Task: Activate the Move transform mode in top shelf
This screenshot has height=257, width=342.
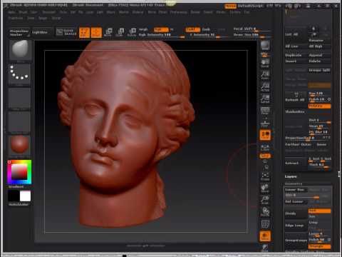Action: 108,32
